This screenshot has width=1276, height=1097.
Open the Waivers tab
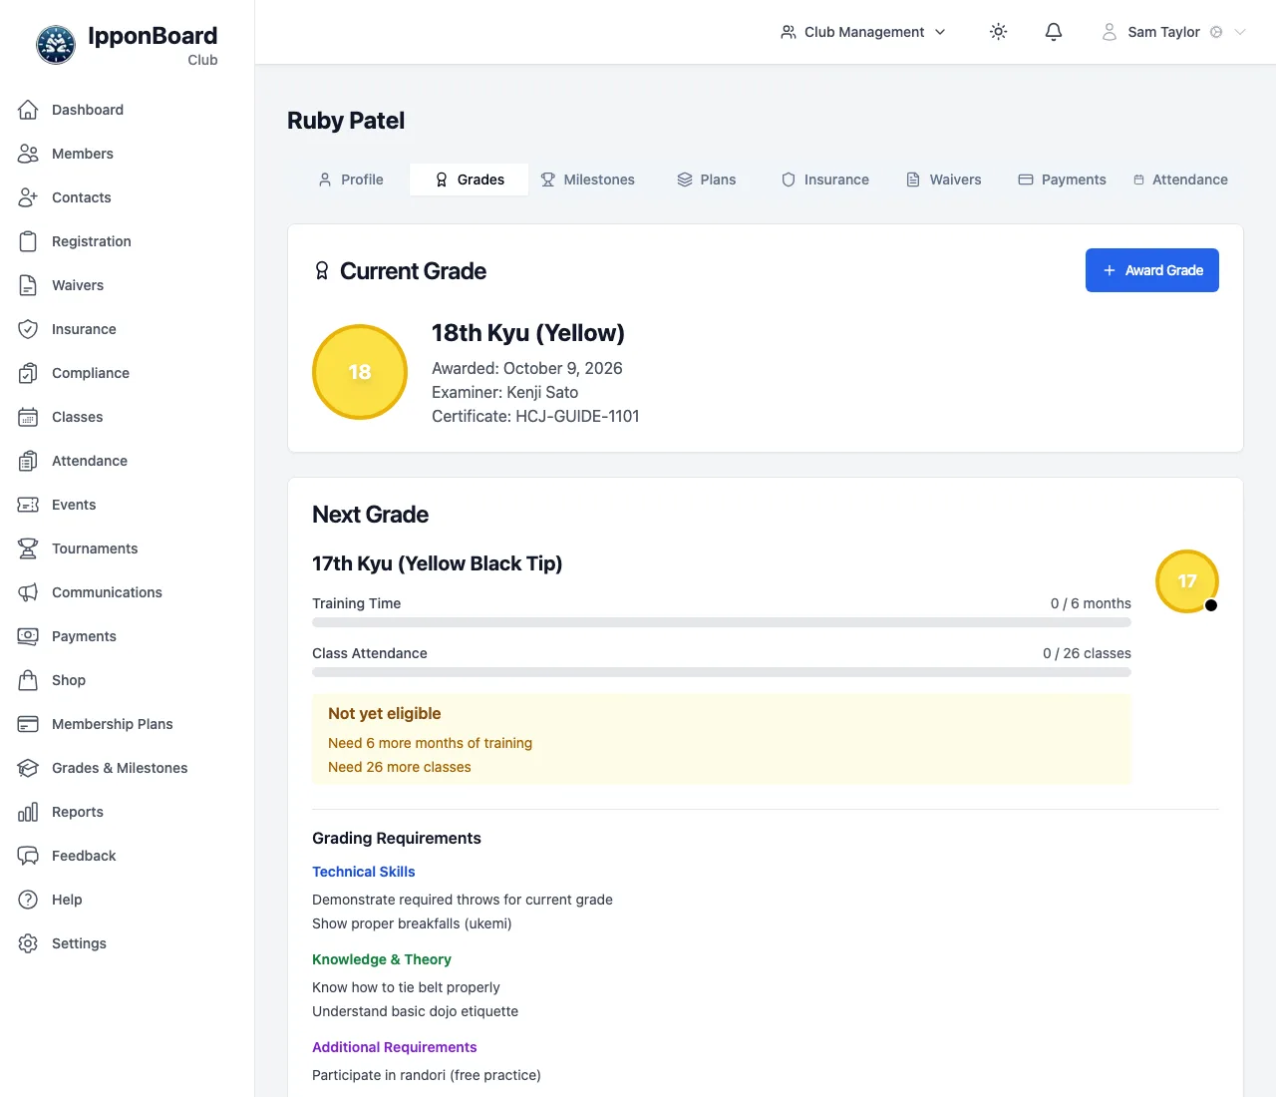pyautogui.click(x=944, y=180)
